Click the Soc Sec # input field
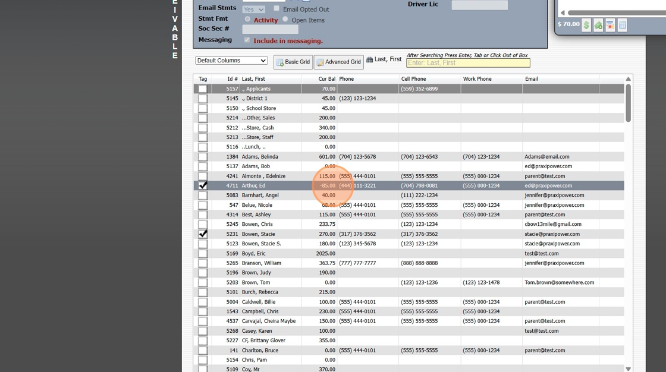The image size is (666, 372). click(270, 29)
